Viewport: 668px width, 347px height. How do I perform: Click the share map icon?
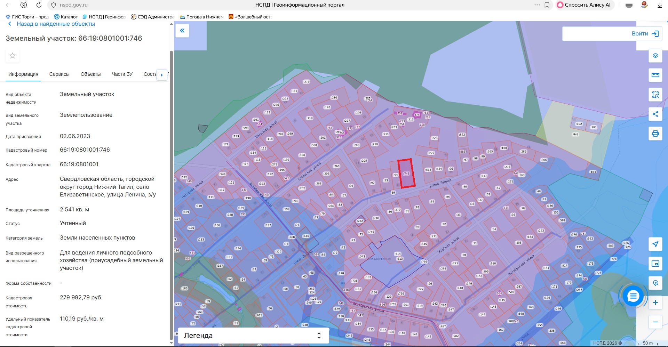coord(655,114)
